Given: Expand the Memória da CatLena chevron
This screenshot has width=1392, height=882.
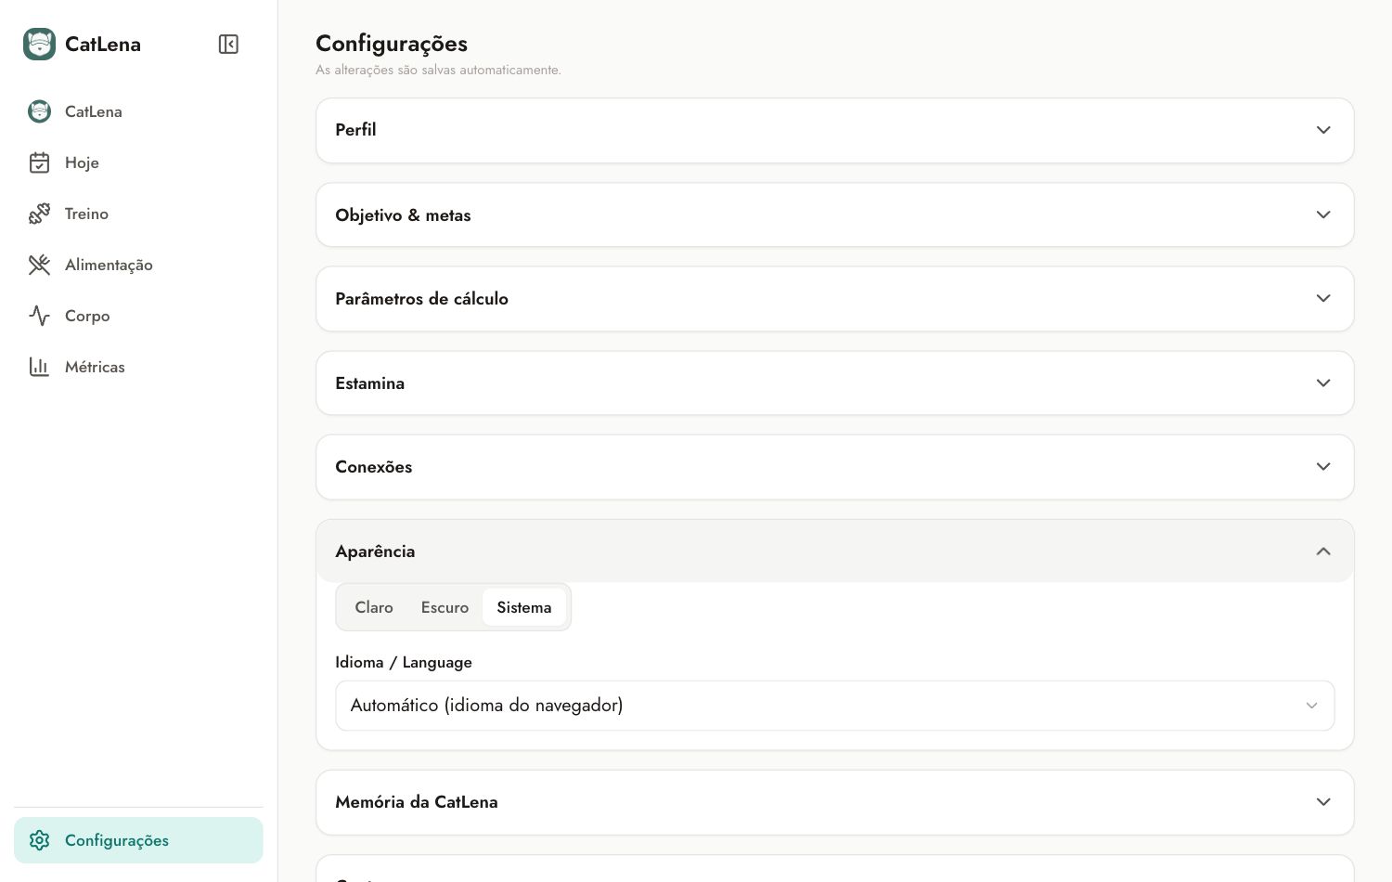Looking at the screenshot, I should click(x=1323, y=802).
